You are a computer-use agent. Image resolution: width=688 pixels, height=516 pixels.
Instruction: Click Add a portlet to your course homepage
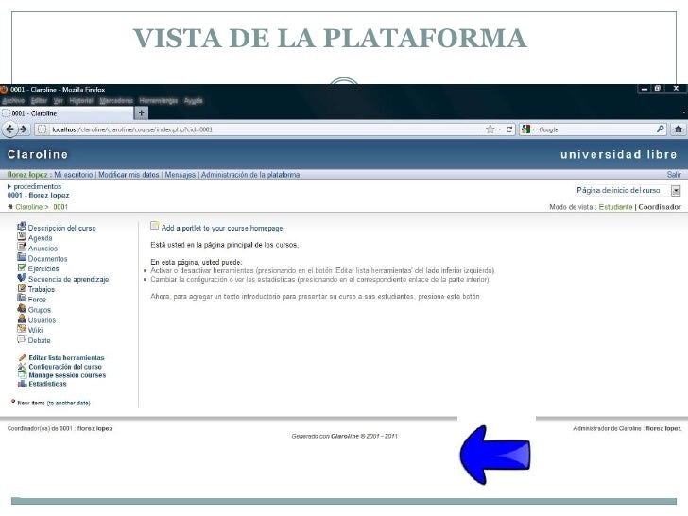222,228
